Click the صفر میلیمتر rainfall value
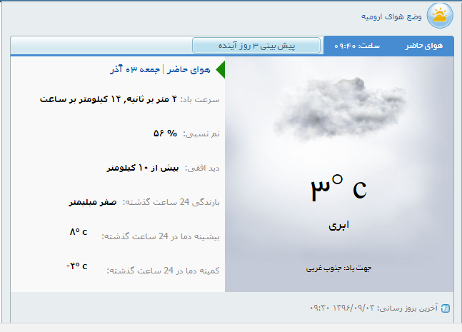462x332 pixels. [93, 202]
